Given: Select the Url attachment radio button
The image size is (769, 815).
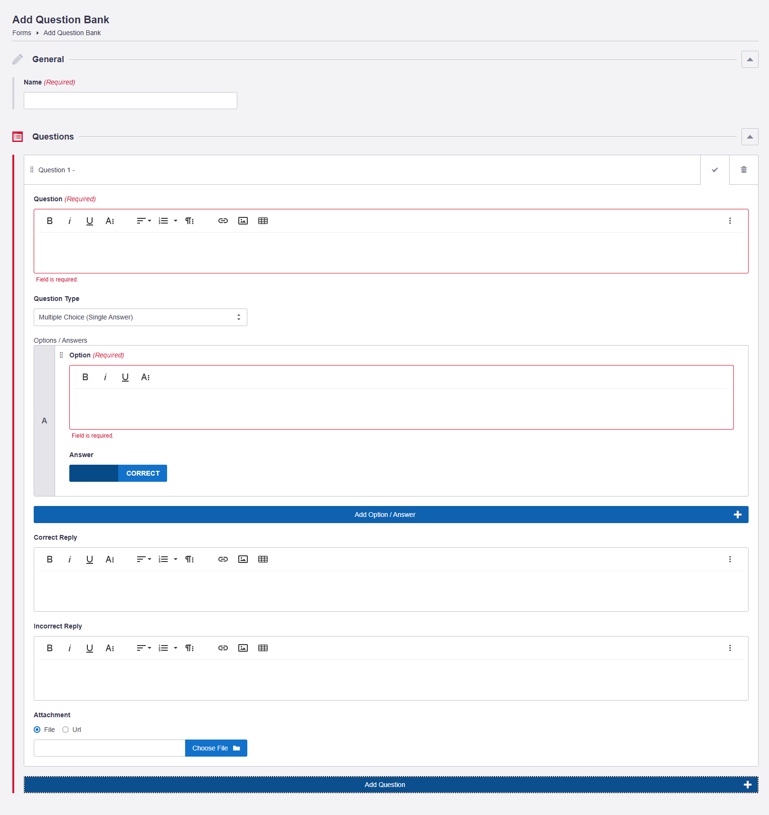Looking at the screenshot, I should [x=66, y=730].
